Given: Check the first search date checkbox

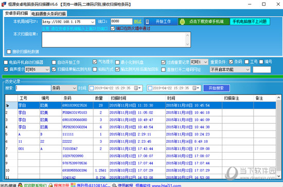Looking at the screenshot, I should point(92,88).
